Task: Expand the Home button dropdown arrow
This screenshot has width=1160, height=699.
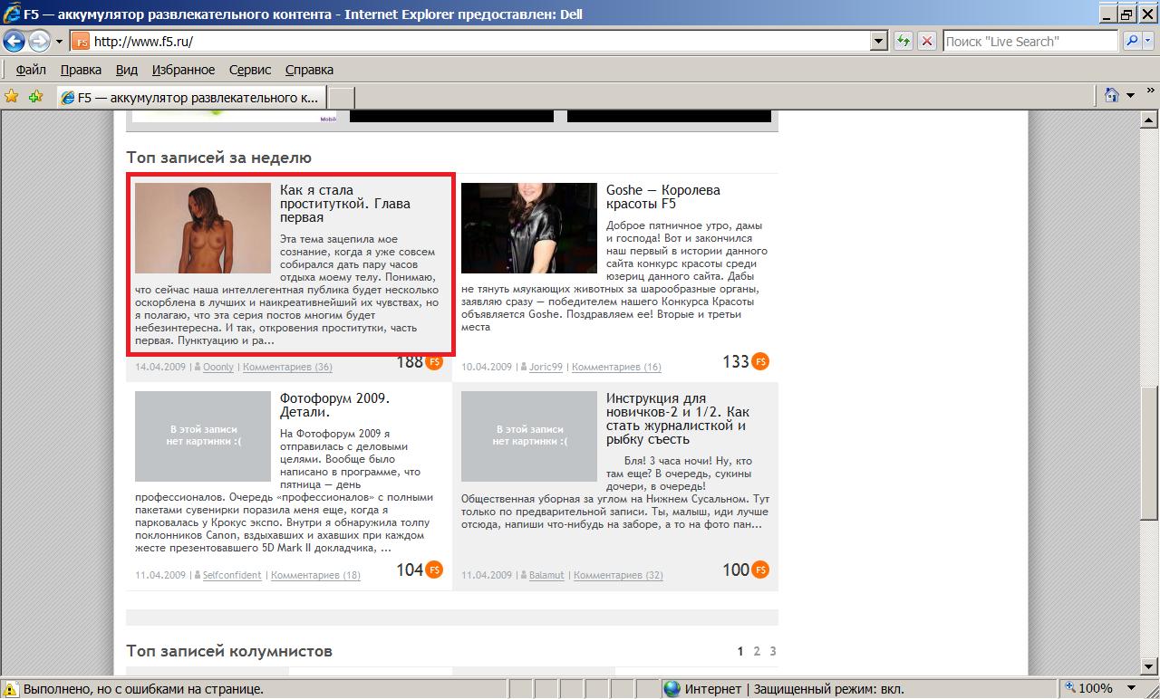Action: click(1130, 95)
